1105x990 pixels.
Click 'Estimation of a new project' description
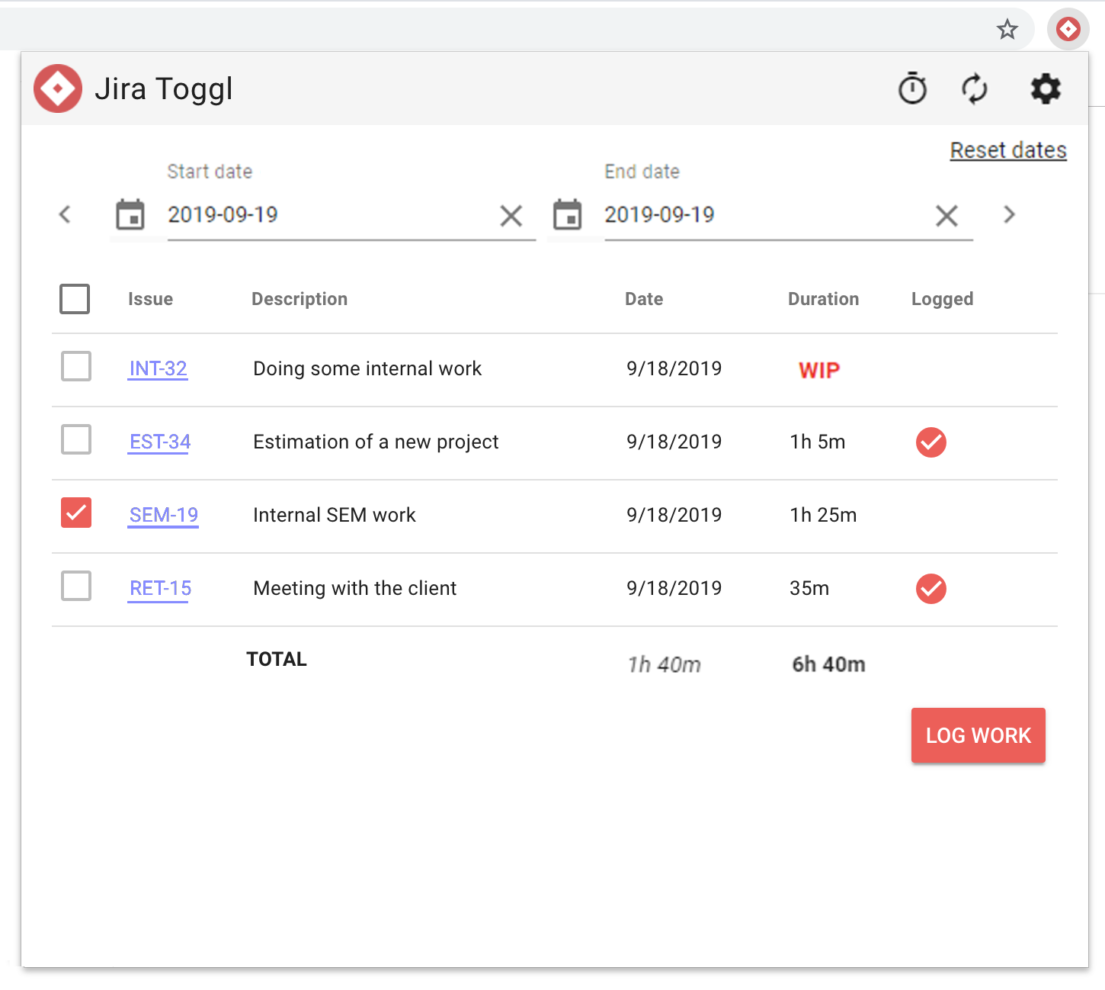click(x=376, y=442)
